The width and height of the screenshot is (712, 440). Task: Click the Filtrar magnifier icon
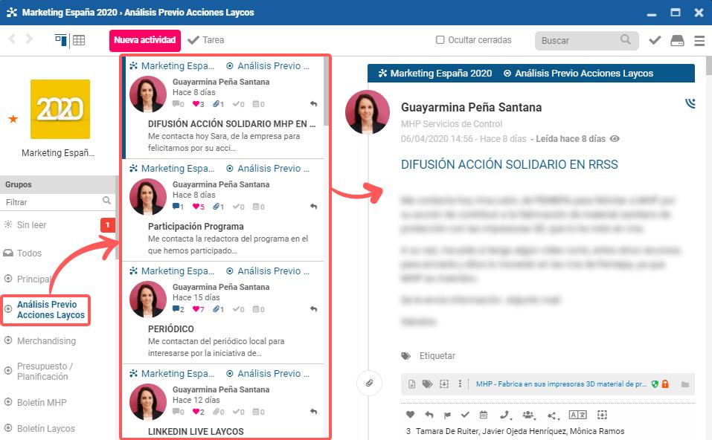tap(106, 200)
